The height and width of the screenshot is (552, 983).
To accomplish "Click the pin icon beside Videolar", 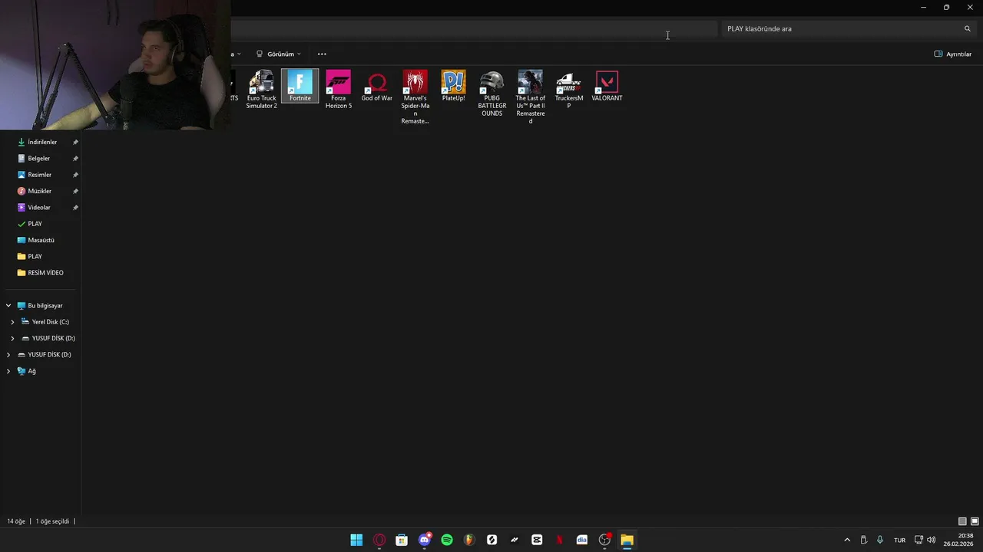I will click(x=75, y=207).
